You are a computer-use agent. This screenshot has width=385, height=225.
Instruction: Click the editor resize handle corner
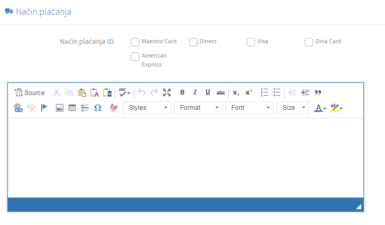click(x=359, y=207)
